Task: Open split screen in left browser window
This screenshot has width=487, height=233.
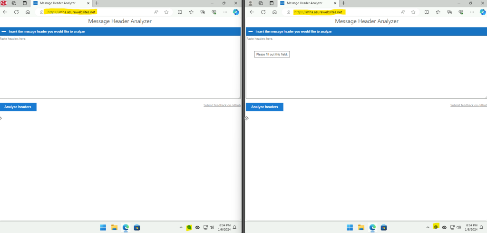Action: tap(180, 12)
